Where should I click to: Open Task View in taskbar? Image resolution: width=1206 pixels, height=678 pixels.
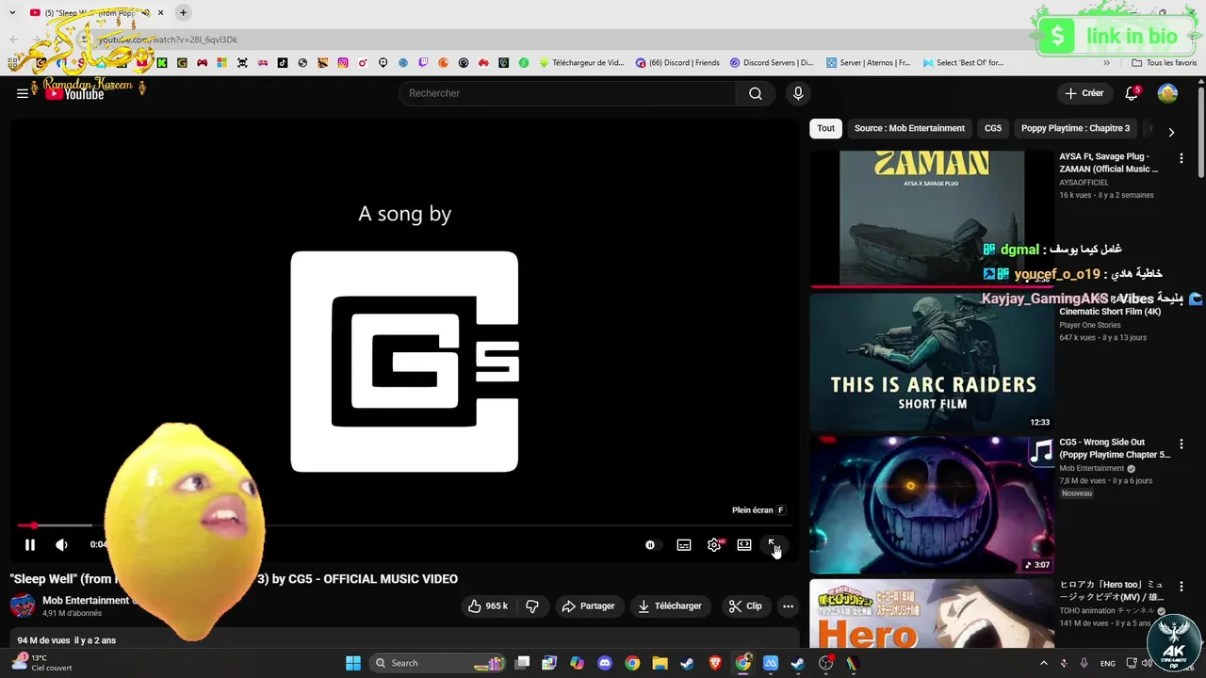pos(523,663)
